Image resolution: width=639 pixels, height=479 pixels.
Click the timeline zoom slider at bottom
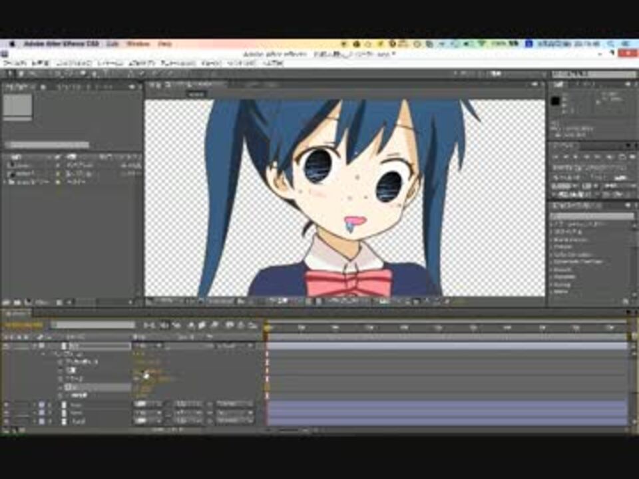[x=288, y=430]
